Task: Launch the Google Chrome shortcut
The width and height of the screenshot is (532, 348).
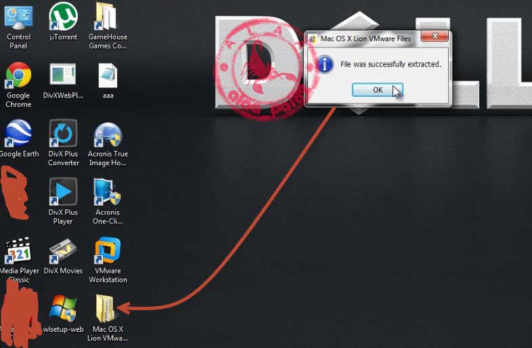Action: (18, 85)
